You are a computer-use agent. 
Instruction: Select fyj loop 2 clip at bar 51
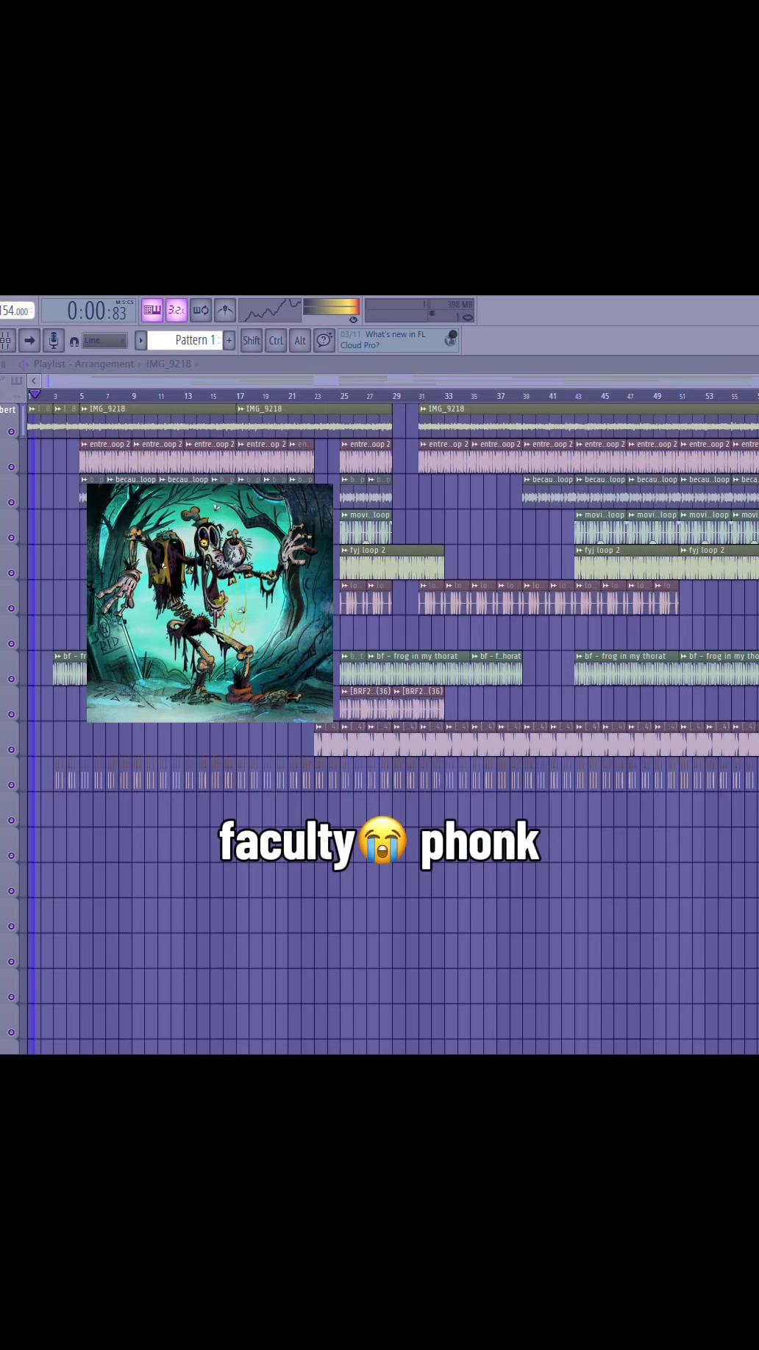(719, 562)
